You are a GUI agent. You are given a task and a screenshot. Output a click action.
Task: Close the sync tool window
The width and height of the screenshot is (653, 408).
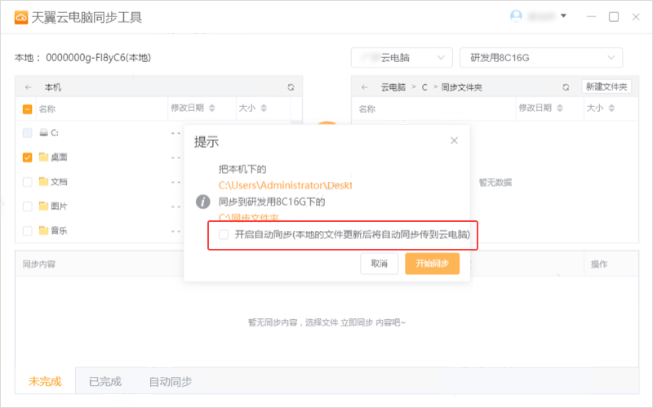point(636,16)
